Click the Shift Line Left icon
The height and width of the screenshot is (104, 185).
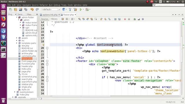click(115, 19)
